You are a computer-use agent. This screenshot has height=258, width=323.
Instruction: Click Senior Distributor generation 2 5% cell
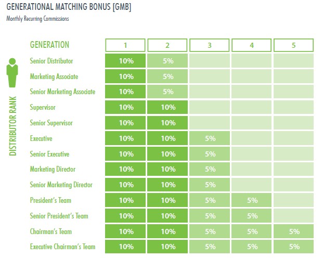(167, 61)
